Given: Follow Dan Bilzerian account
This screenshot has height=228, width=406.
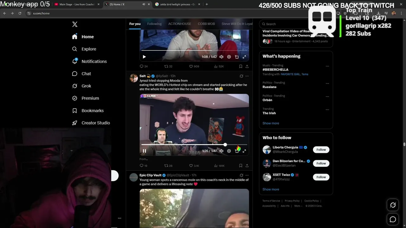Looking at the screenshot, I should tap(321, 163).
